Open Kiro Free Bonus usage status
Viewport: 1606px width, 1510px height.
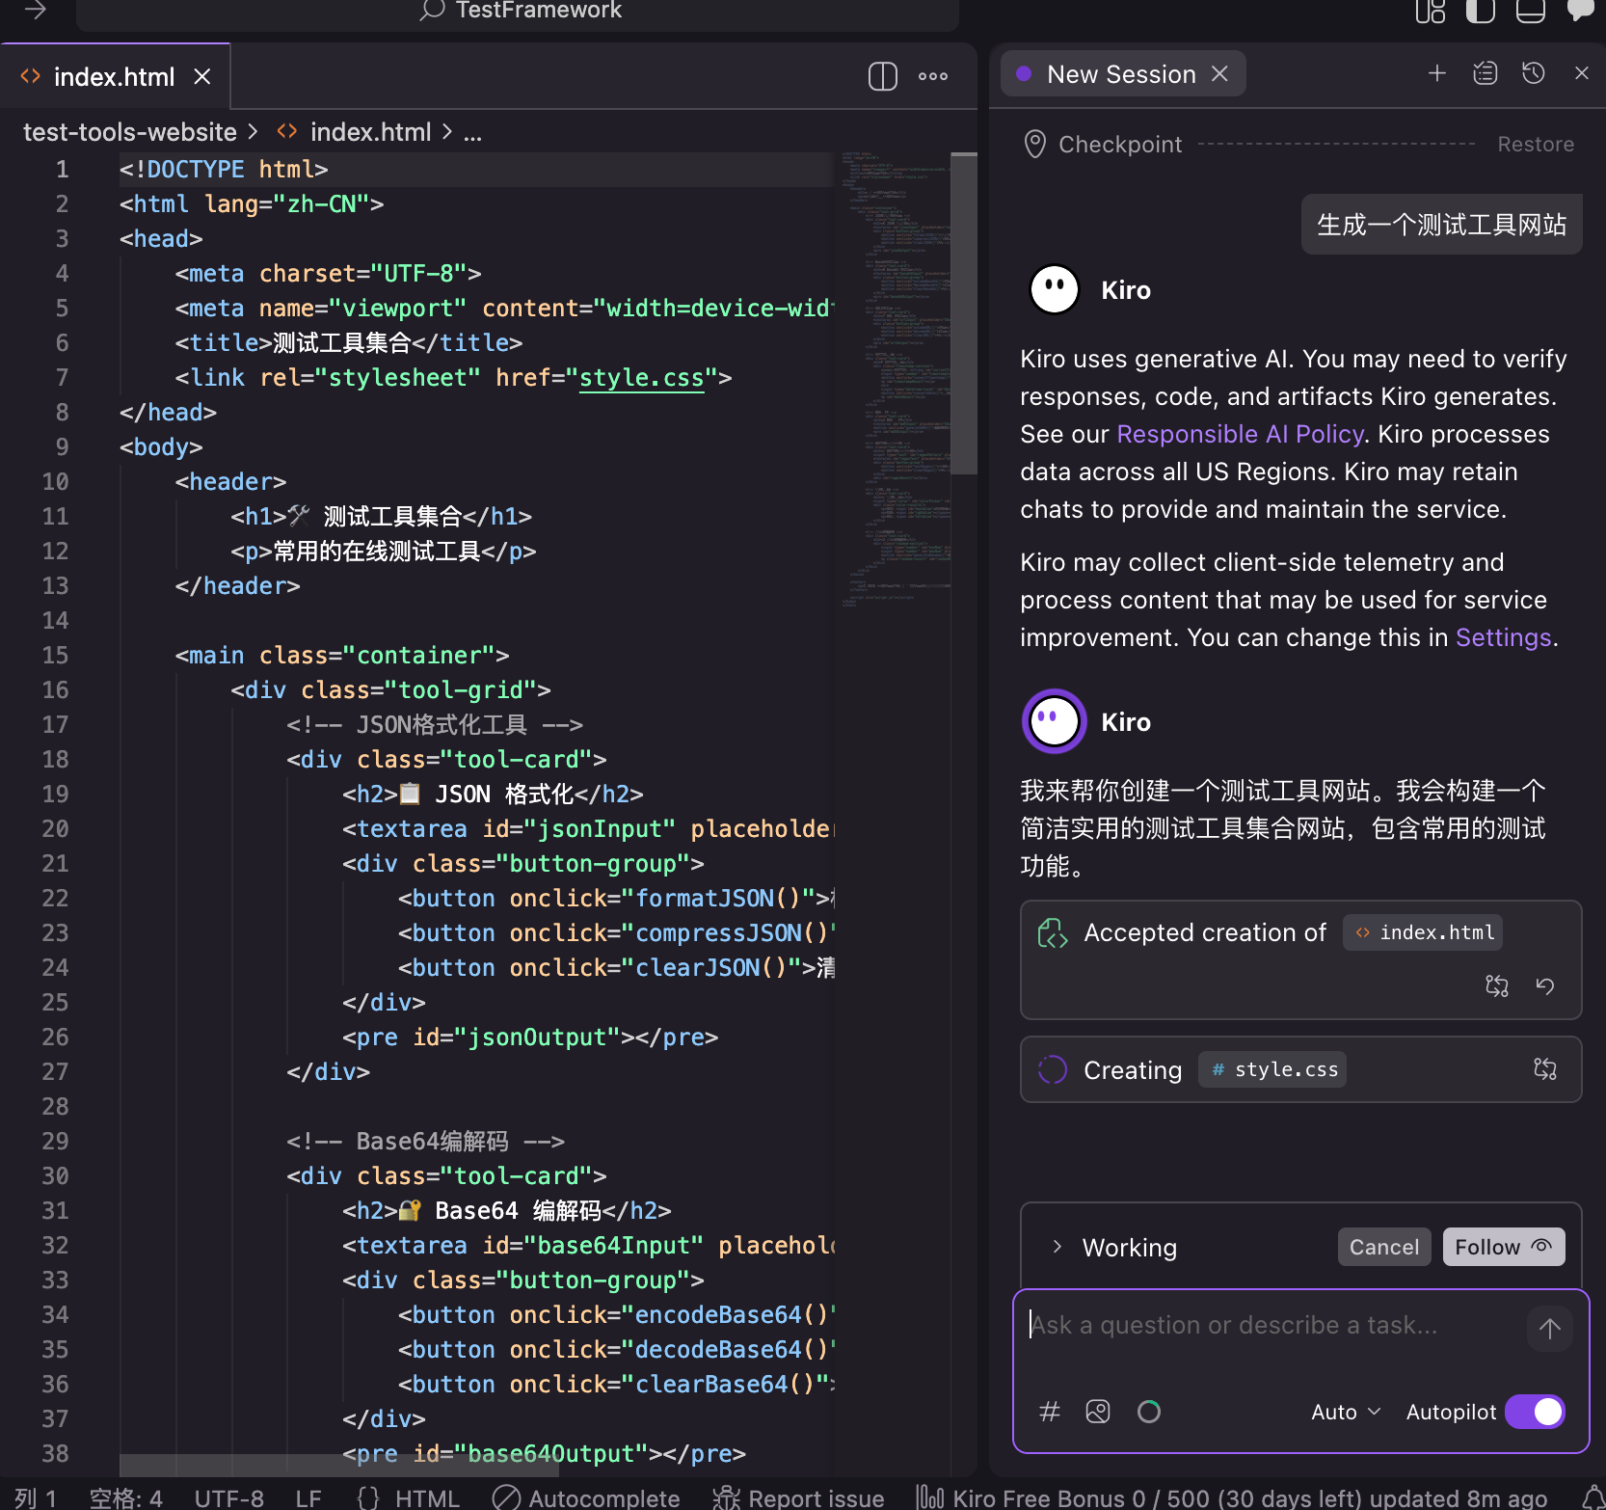click(1232, 1497)
